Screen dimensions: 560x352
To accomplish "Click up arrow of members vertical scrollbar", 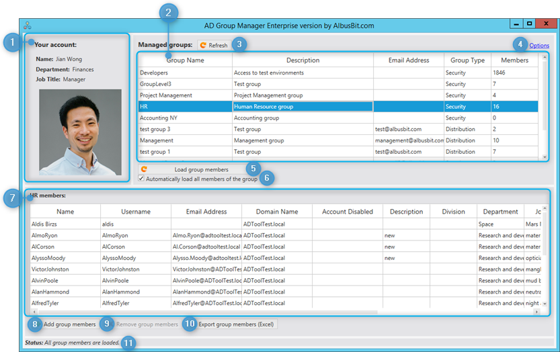I will click(545, 208).
